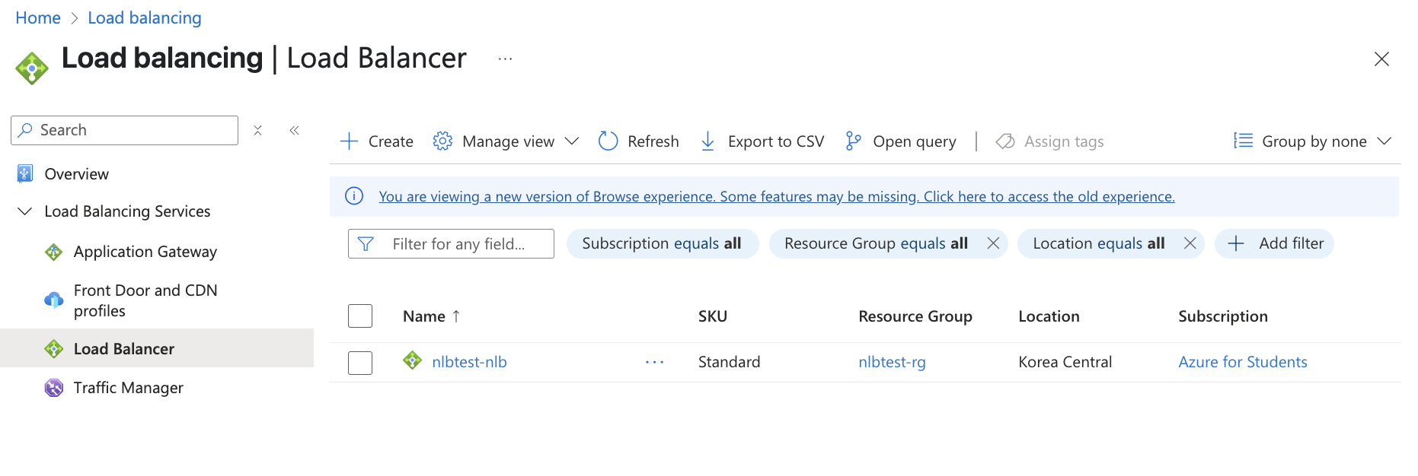
Task: Click the nlbtest-nlb load balancer icon
Action: coord(412,360)
